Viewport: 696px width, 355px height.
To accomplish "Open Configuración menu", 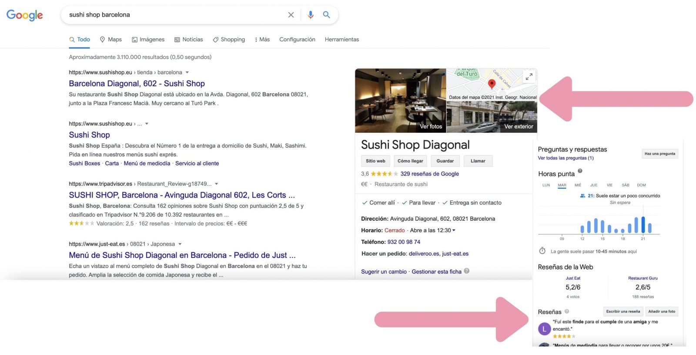I will coord(297,40).
